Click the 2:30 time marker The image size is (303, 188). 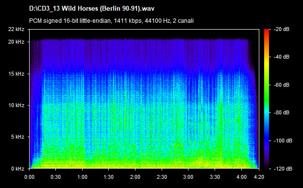point(162,177)
